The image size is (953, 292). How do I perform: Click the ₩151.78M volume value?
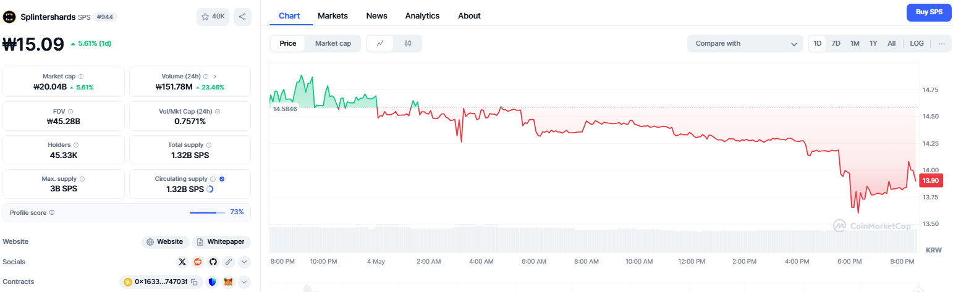(x=174, y=87)
